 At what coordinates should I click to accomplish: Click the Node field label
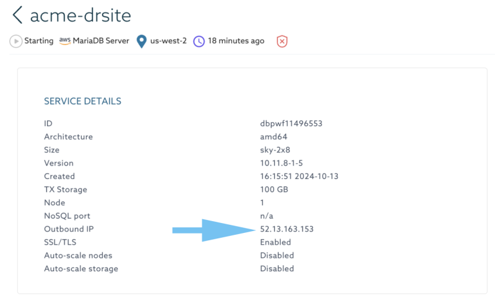pos(54,203)
